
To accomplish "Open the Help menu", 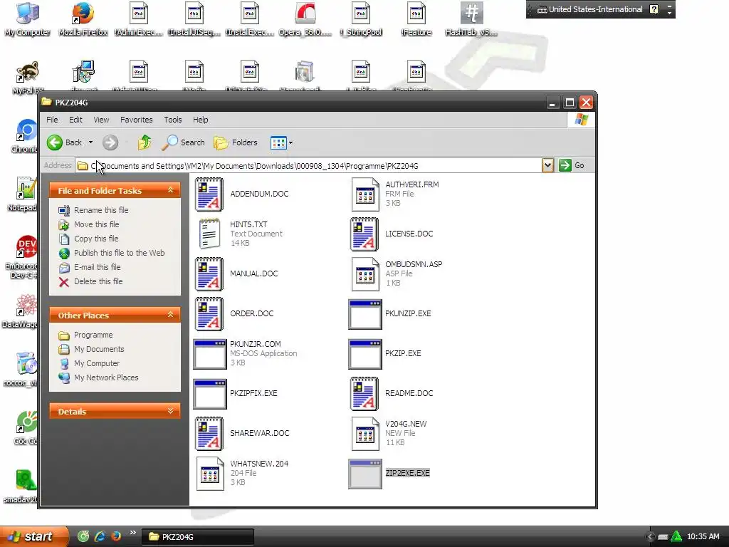I will tap(200, 120).
